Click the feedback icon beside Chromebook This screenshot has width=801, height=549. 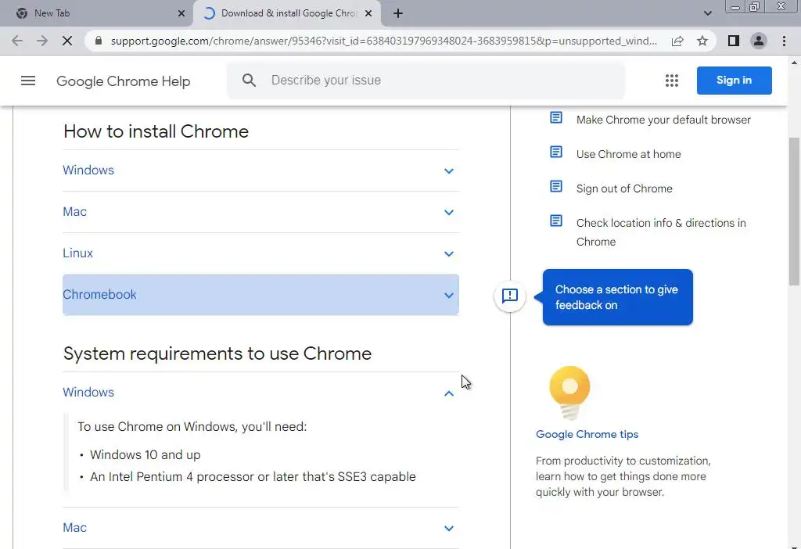point(510,296)
